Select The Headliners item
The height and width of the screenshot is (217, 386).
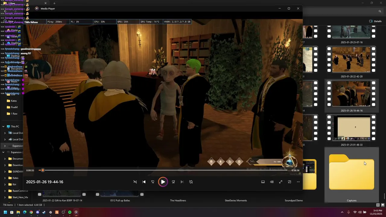[178, 200]
